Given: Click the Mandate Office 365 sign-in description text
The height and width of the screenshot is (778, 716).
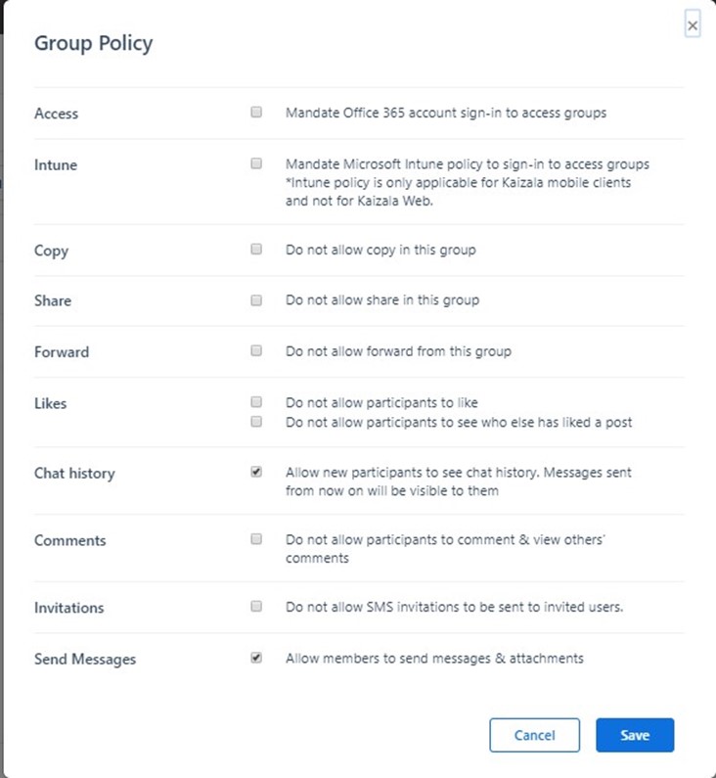Looking at the screenshot, I should click(x=446, y=114).
